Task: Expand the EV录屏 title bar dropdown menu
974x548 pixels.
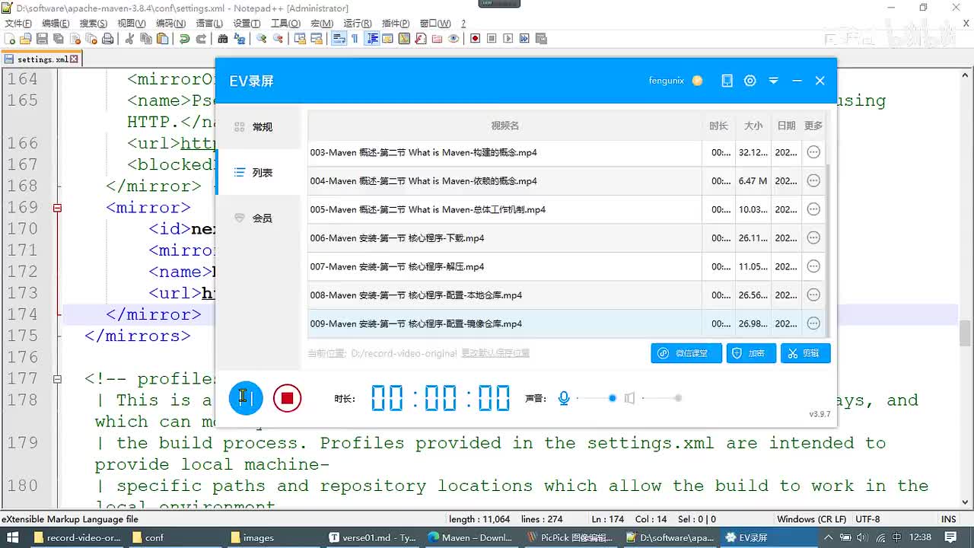Action: [774, 81]
